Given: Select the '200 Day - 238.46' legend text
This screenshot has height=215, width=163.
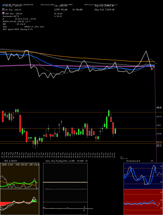Looking at the screenshot, I should pyautogui.click(x=14, y=14).
